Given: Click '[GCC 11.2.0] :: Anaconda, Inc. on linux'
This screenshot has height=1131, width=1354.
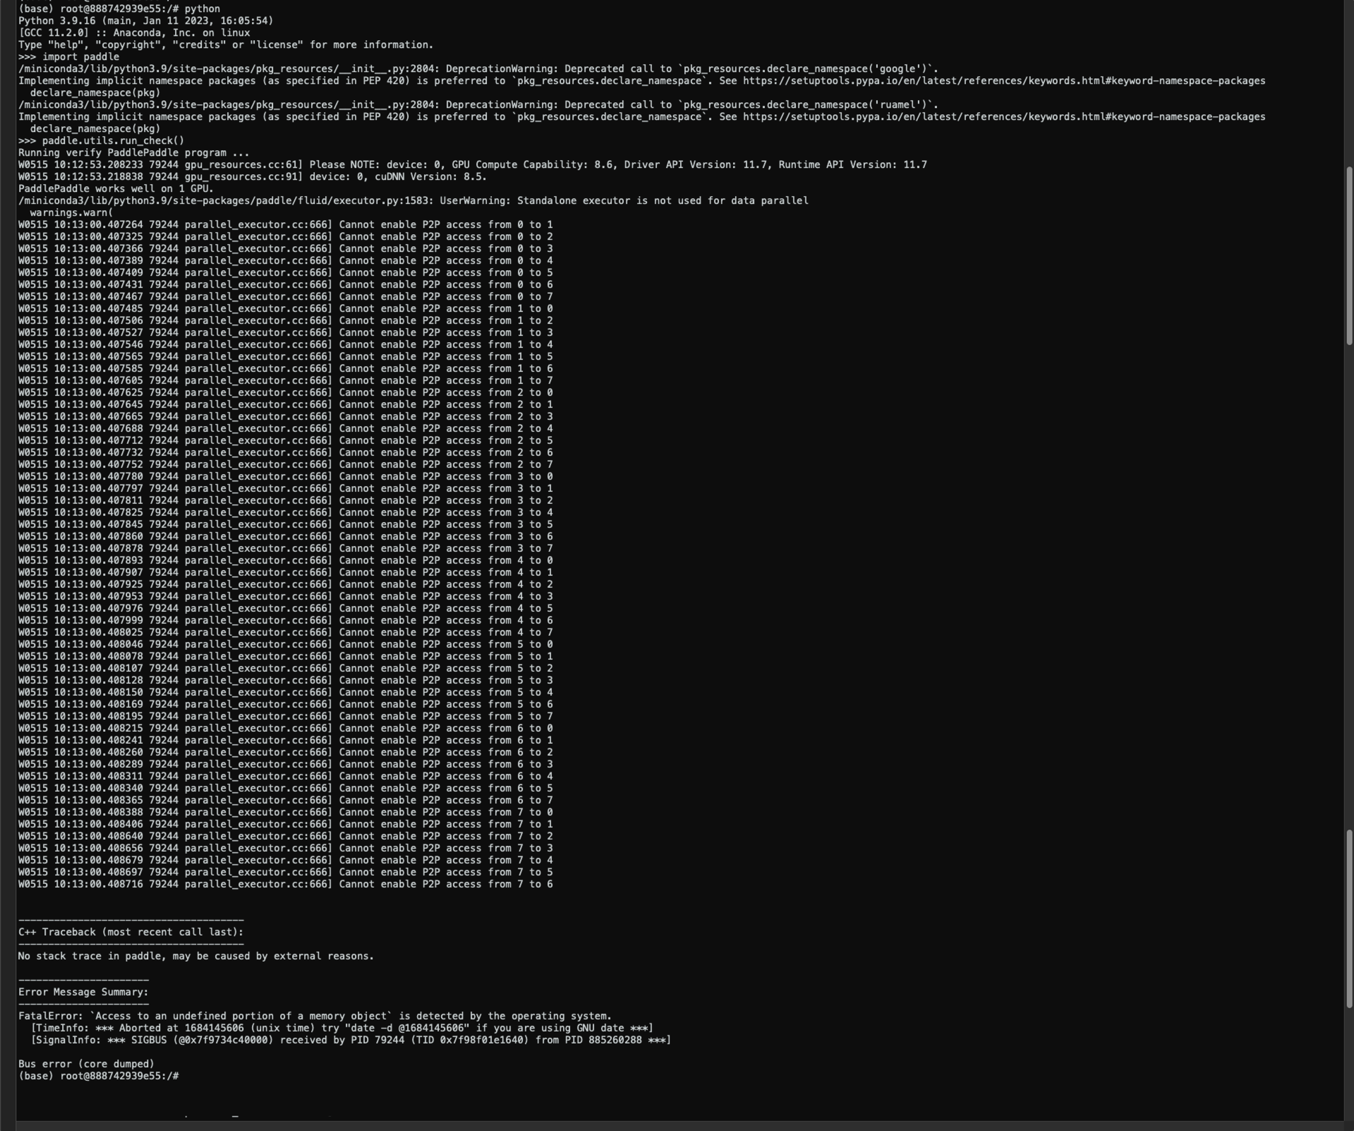Looking at the screenshot, I should (x=134, y=32).
